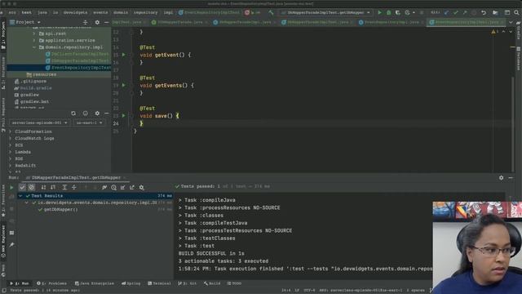Toggle the Database side panel tab
The height and width of the screenshot is (294, 522).
point(519,58)
